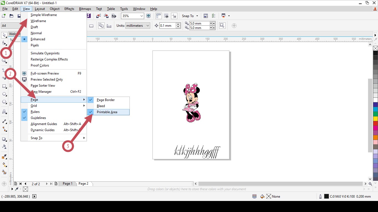Open the Bitmaps menu
378x212 pixels.
(85, 9)
